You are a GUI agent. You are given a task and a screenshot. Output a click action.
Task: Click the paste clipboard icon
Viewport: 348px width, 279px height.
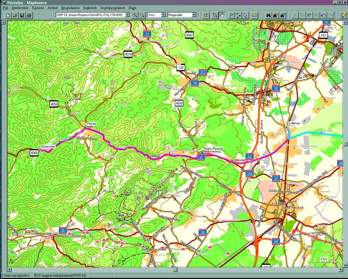pyautogui.click(x=309, y=15)
